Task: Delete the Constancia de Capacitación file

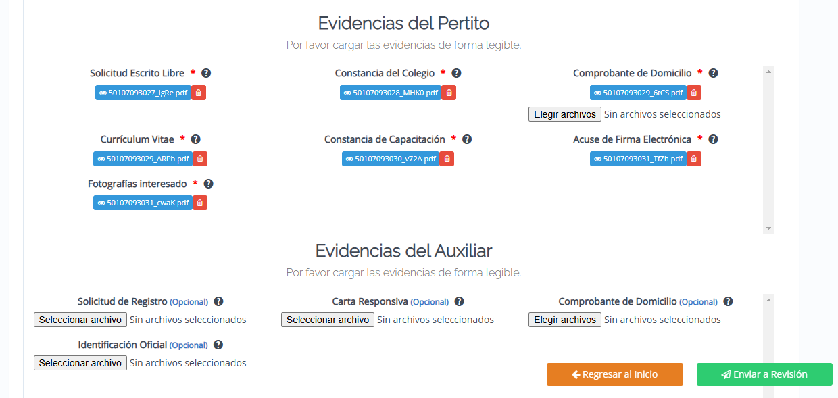Action: click(x=447, y=159)
